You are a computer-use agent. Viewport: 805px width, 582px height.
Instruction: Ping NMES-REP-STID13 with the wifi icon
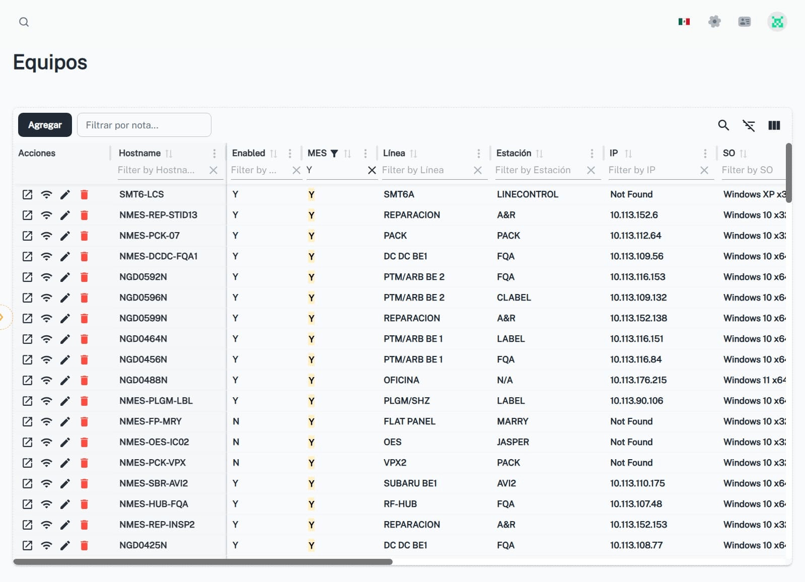[46, 215]
